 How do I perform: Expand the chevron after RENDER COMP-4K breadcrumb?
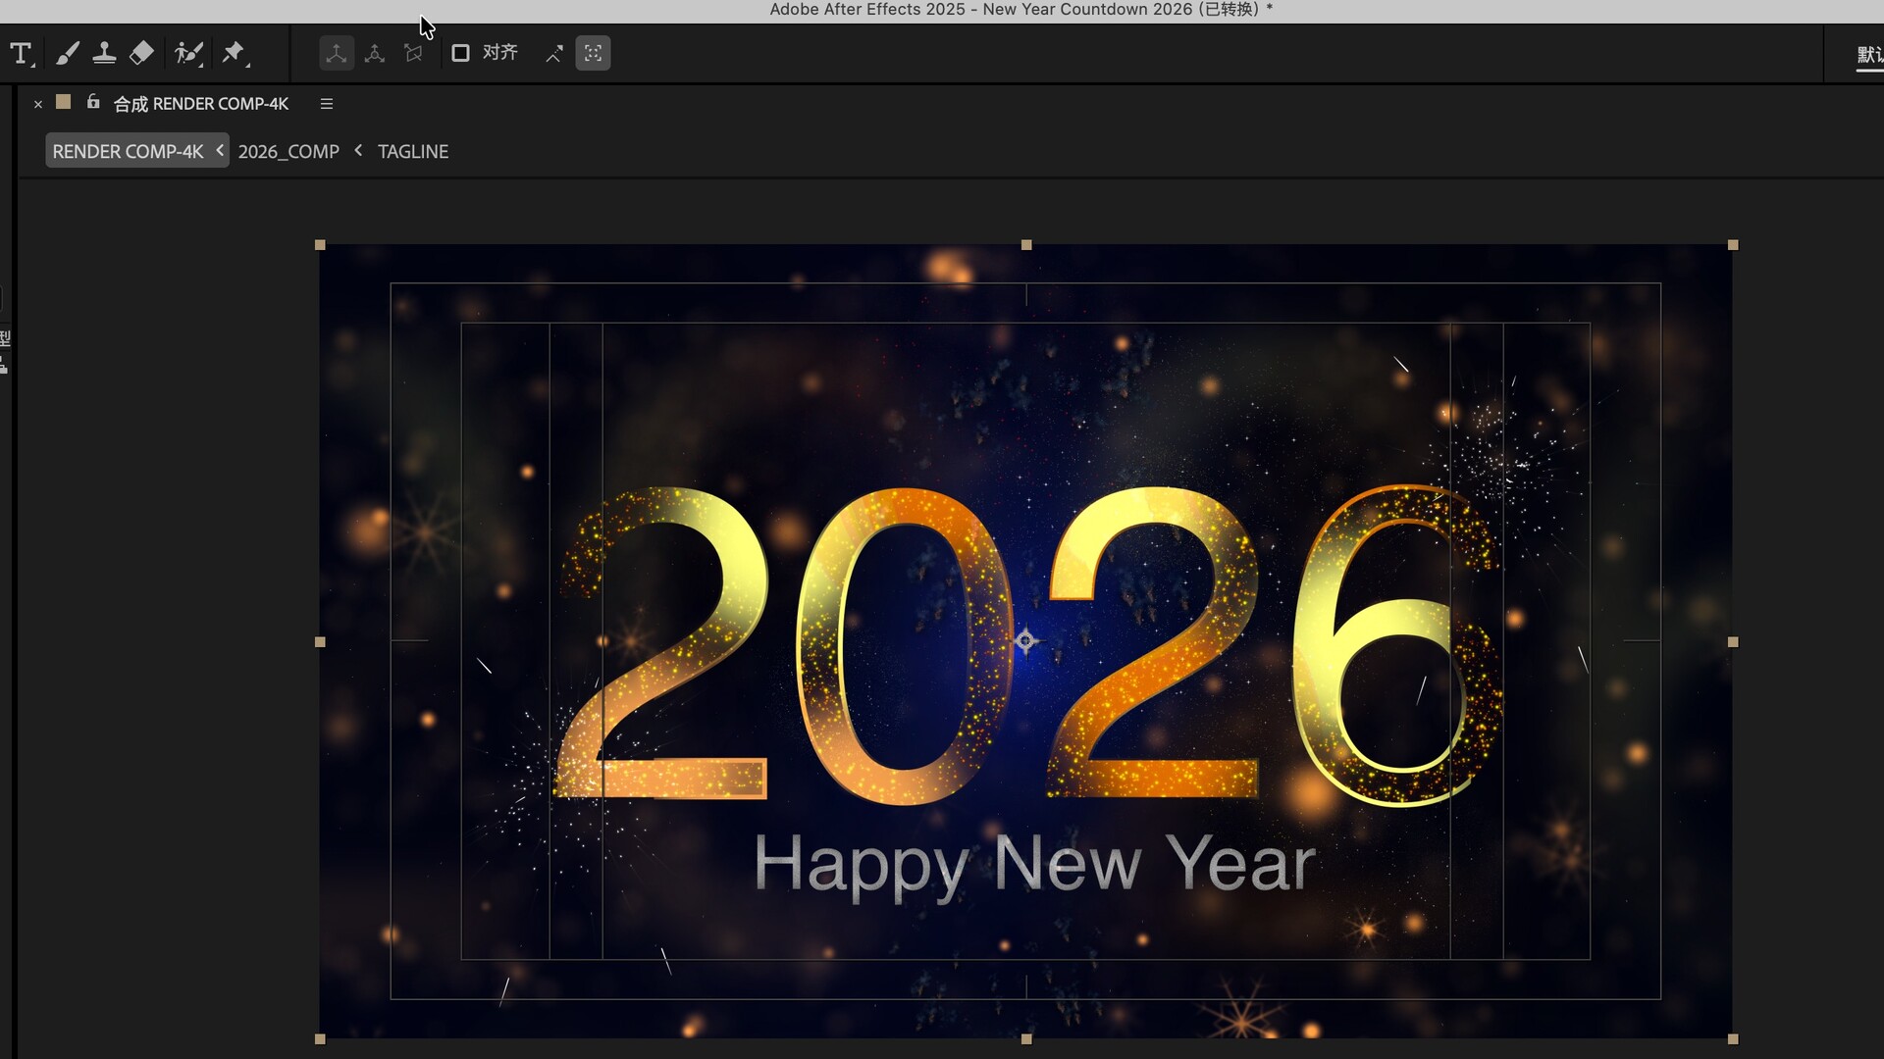220,150
